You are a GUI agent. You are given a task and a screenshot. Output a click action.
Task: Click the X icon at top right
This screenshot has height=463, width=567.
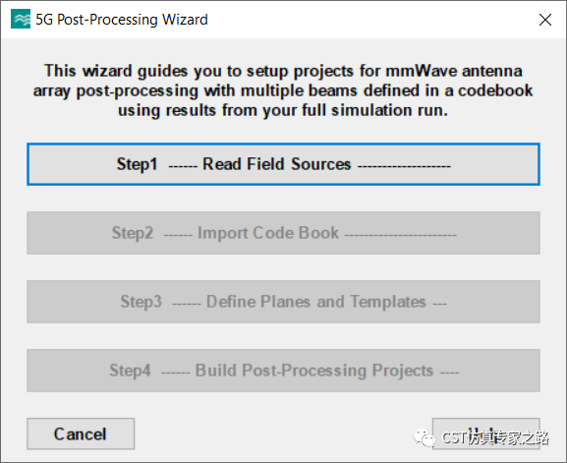click(x=545, y=20)
